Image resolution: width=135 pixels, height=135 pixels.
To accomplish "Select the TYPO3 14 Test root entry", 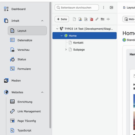I will (89, 29).
